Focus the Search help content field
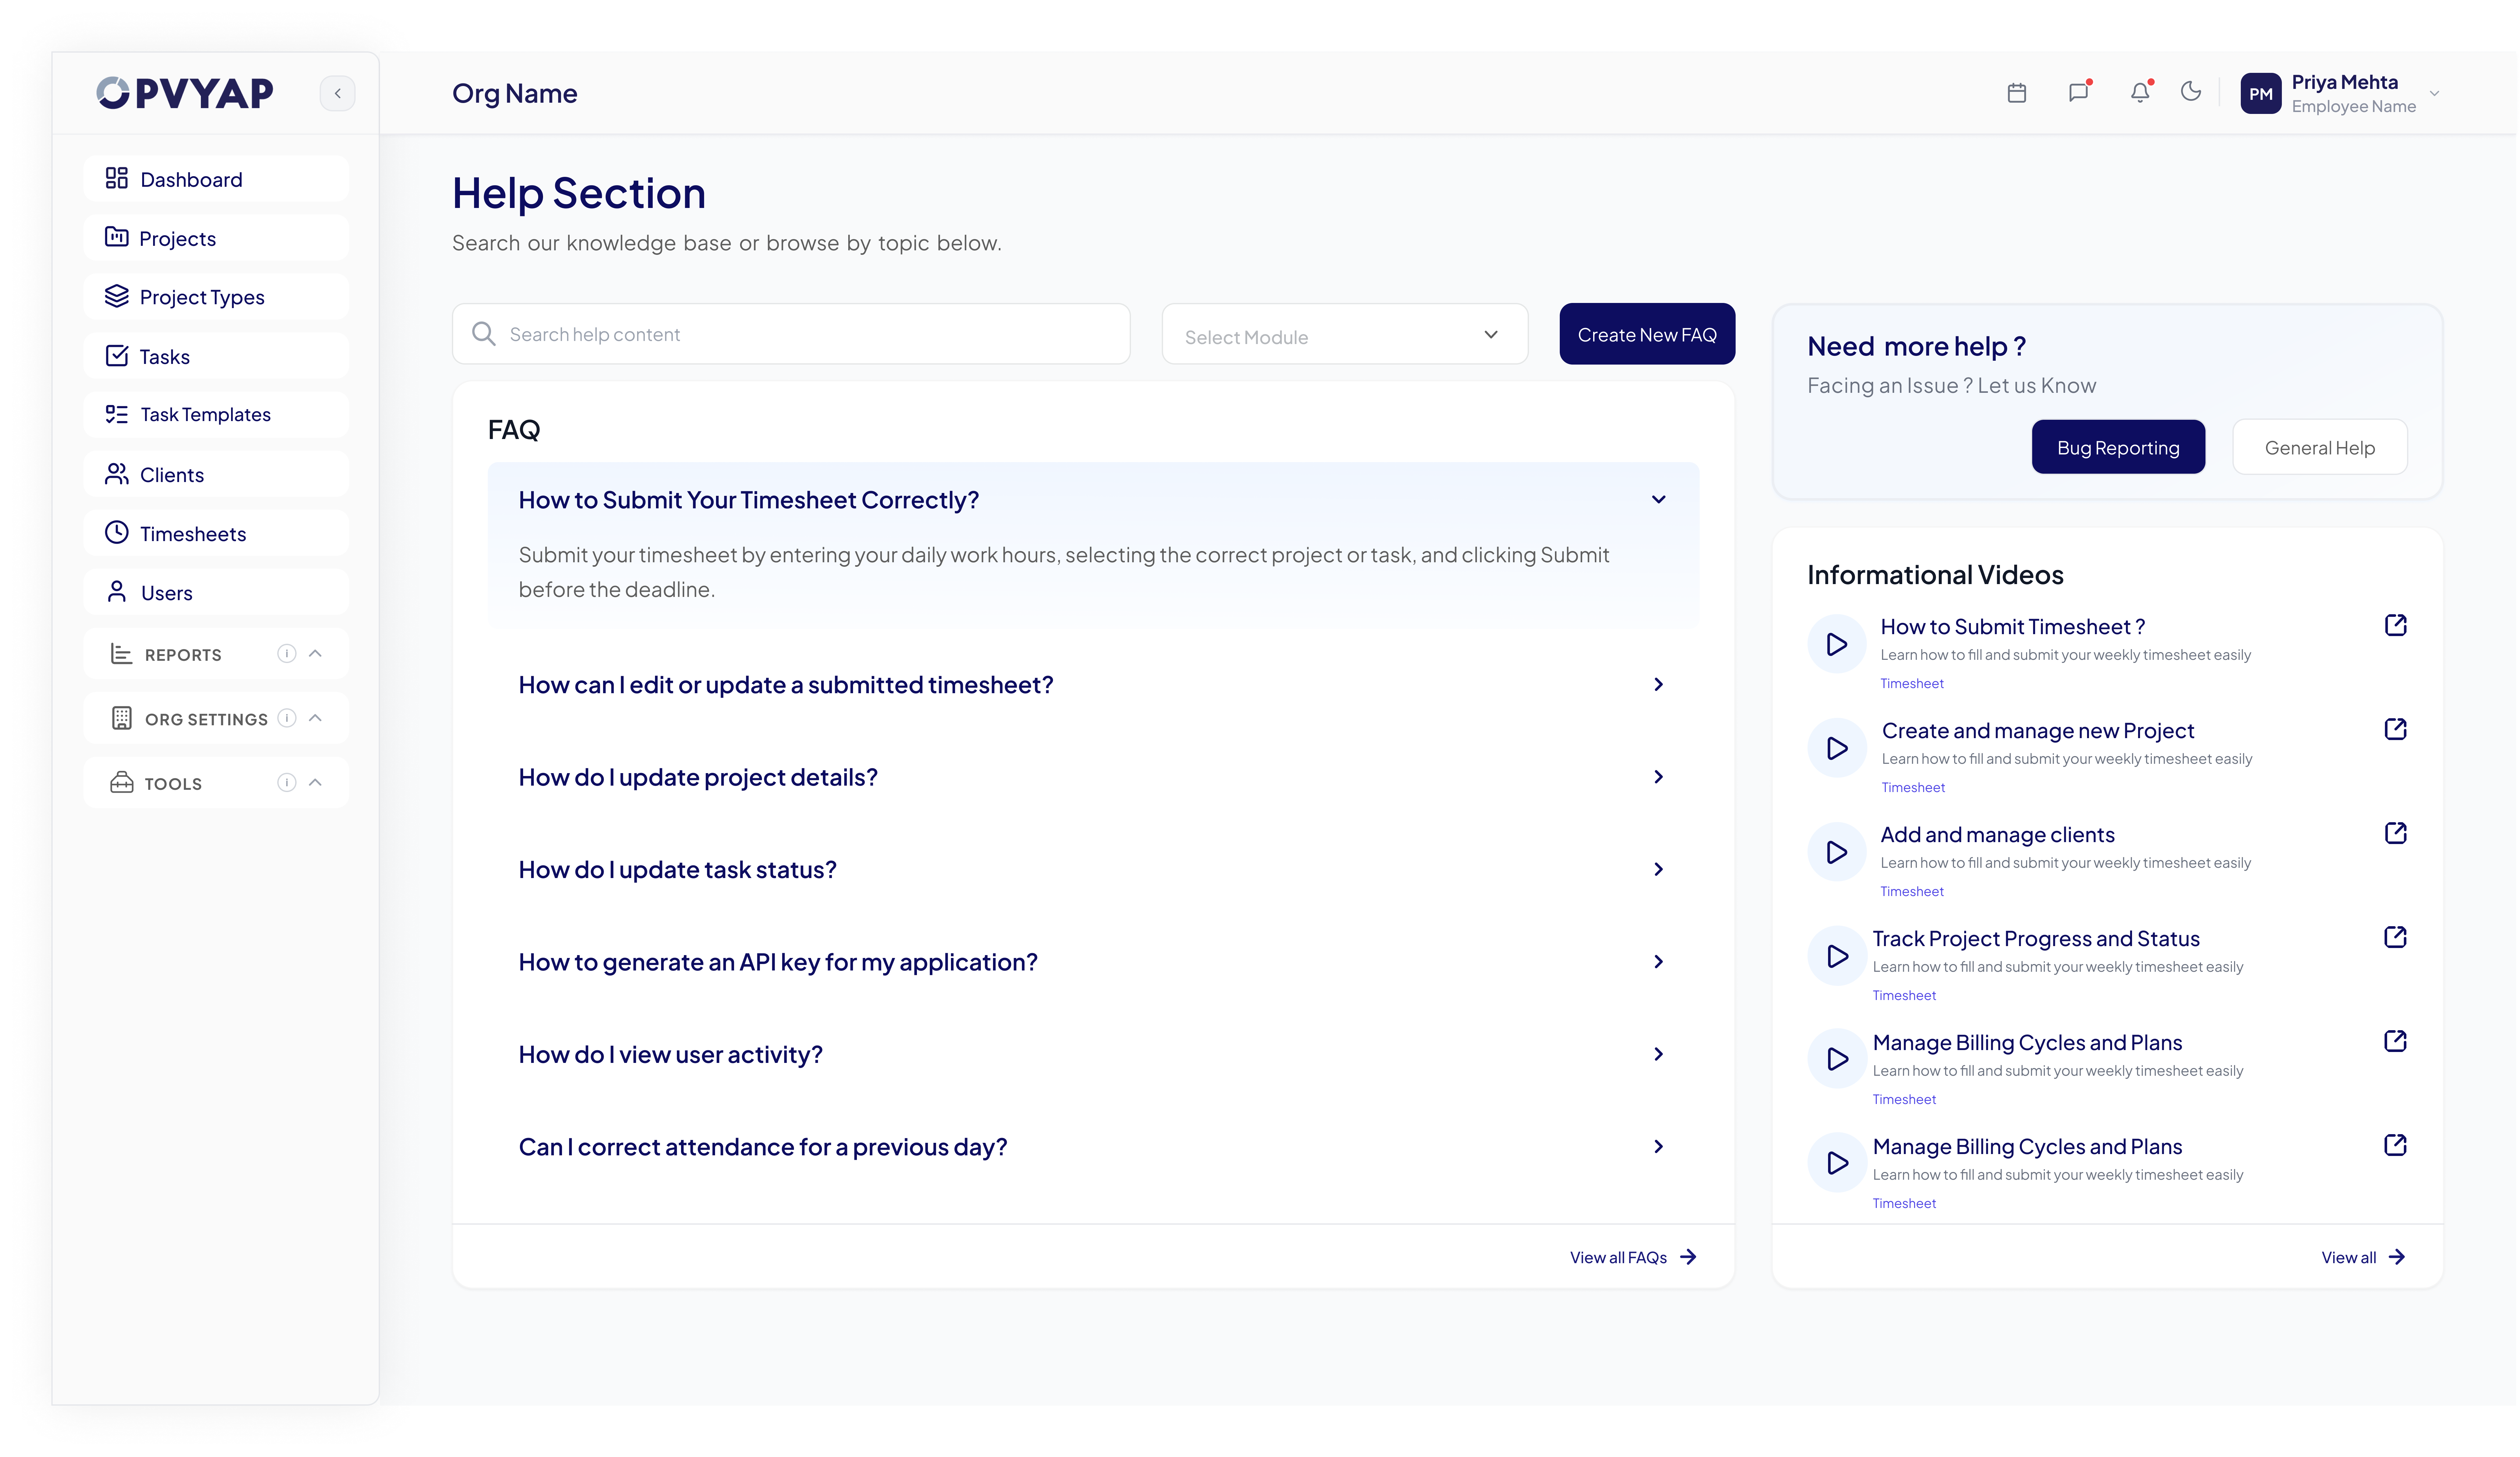The height and width of the screenshot is (1457, 2520). [x=791, y=334]
